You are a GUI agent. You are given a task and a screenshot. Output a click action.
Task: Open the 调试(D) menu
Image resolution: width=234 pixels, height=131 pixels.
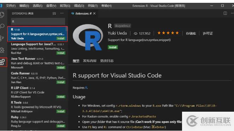coord(79,6)
